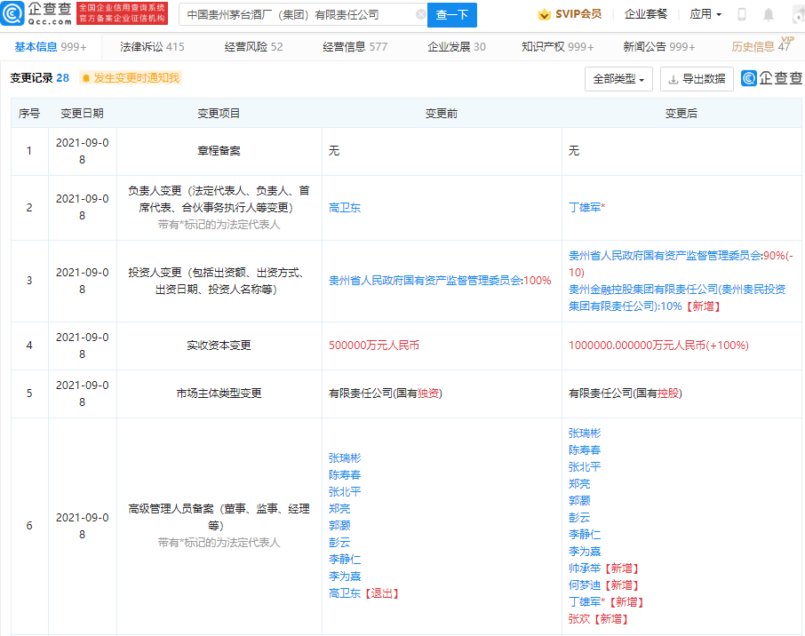This screenshot has width=805, height=636.
Task: Open 郭灏 link in 变更后 column
Action: coord(579,500)
